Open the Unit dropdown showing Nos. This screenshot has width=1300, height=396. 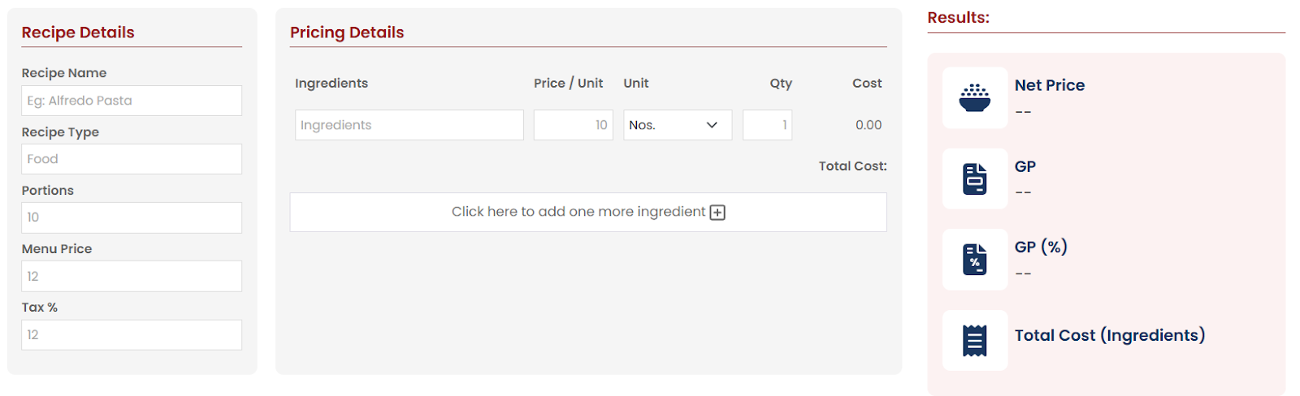pyautogui.click(x=678, y=125)
